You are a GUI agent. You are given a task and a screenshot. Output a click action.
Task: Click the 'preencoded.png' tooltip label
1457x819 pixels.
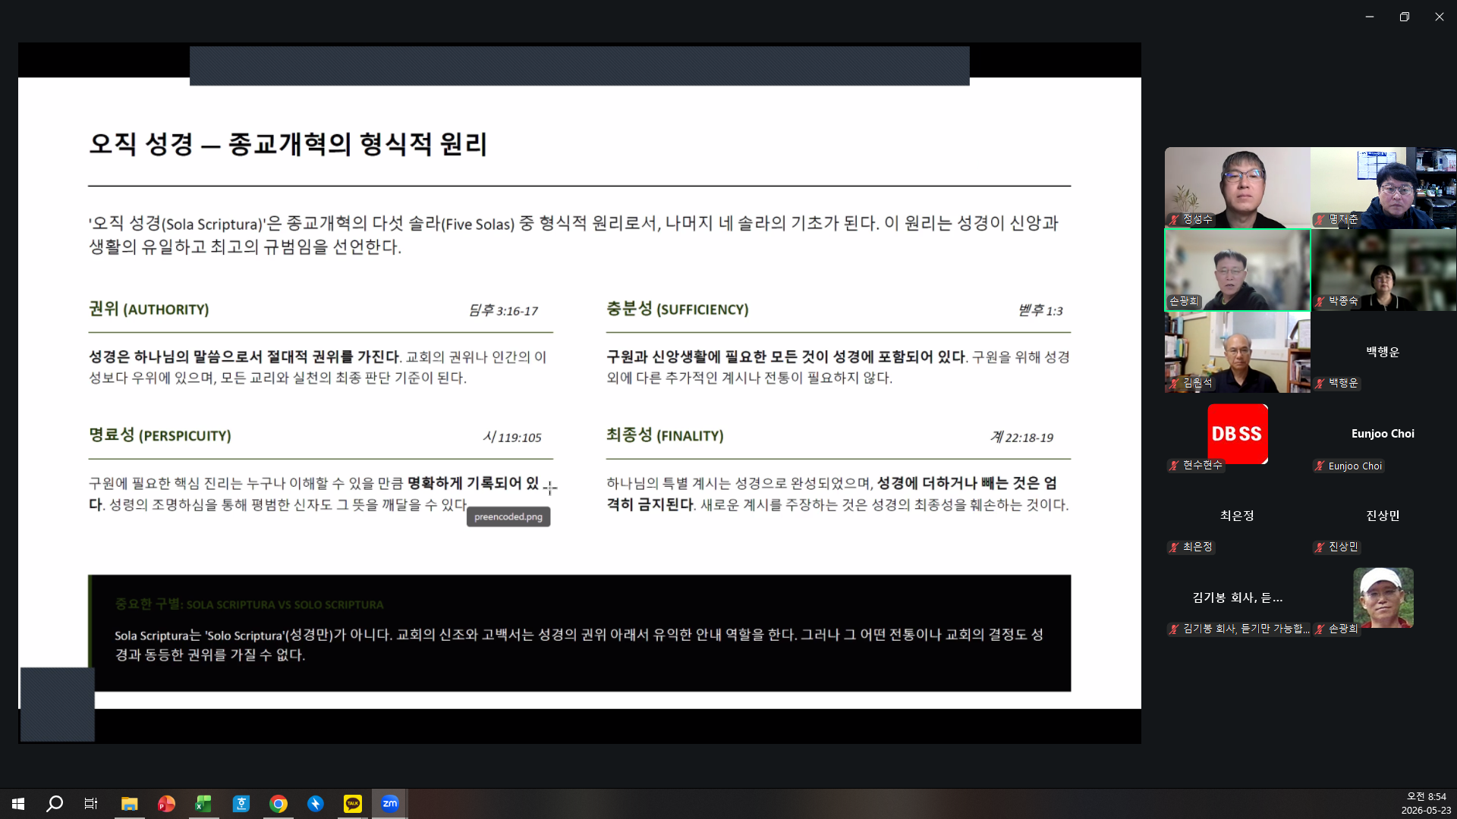(x=508, y=517)
